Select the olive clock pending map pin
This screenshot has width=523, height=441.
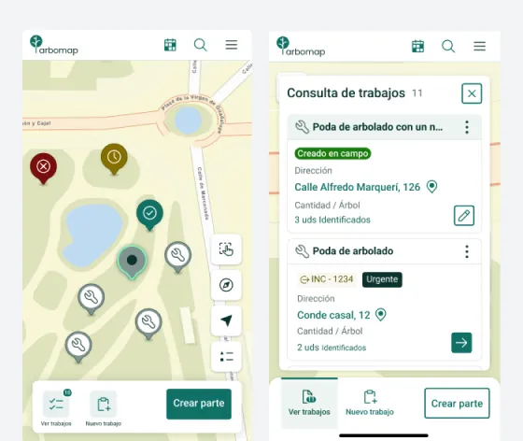click(114, 159)
